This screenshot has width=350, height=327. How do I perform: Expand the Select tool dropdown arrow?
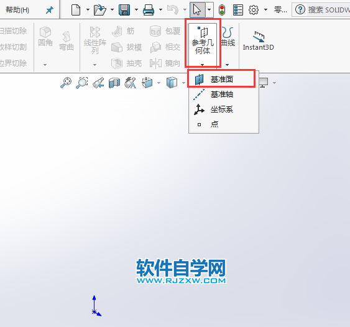(209, 10)
